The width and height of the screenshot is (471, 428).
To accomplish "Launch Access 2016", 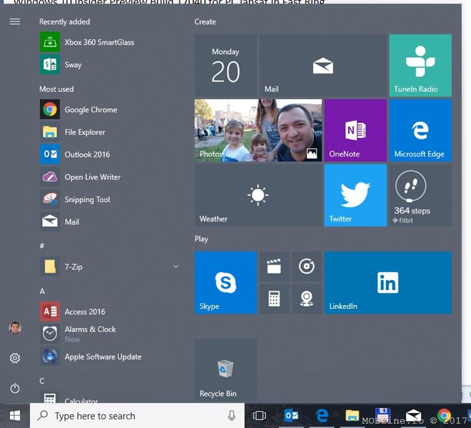I will [110, 311].
